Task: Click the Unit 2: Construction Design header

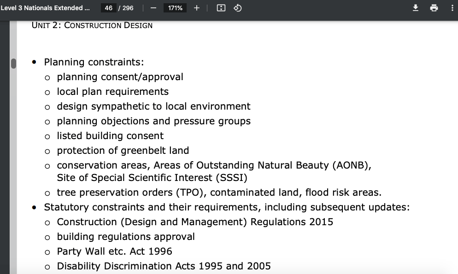Action: click(92, 25)
